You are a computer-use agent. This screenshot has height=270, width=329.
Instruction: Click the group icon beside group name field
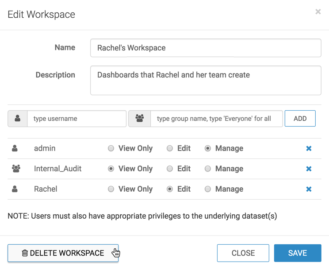click(140, 119)
